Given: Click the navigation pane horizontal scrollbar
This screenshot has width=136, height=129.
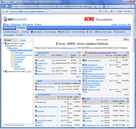Looking at the screenshot, I should [17, 124].
